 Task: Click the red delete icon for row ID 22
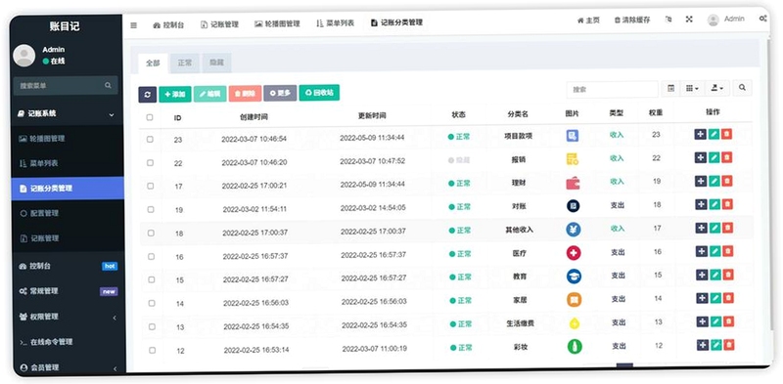coord(727,157)
